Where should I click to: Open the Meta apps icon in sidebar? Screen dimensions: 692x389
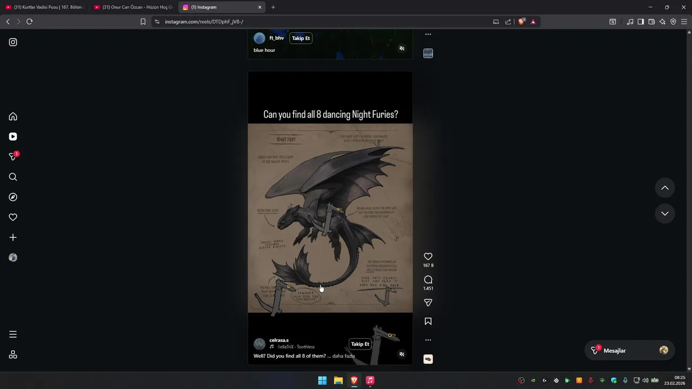point(13,354)
